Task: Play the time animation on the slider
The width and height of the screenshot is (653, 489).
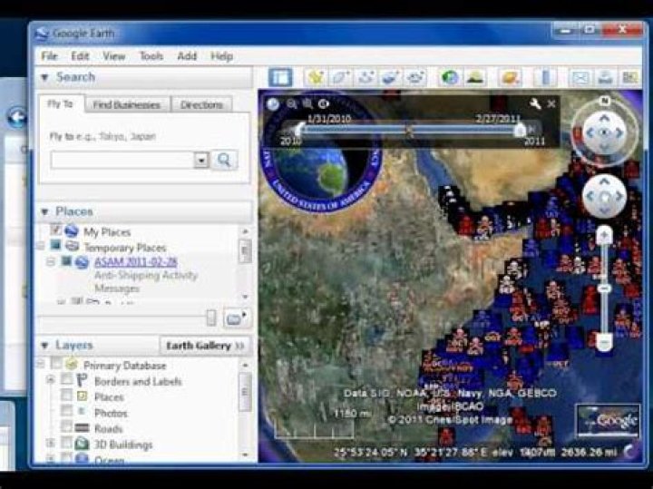Action: coord(324,103)
